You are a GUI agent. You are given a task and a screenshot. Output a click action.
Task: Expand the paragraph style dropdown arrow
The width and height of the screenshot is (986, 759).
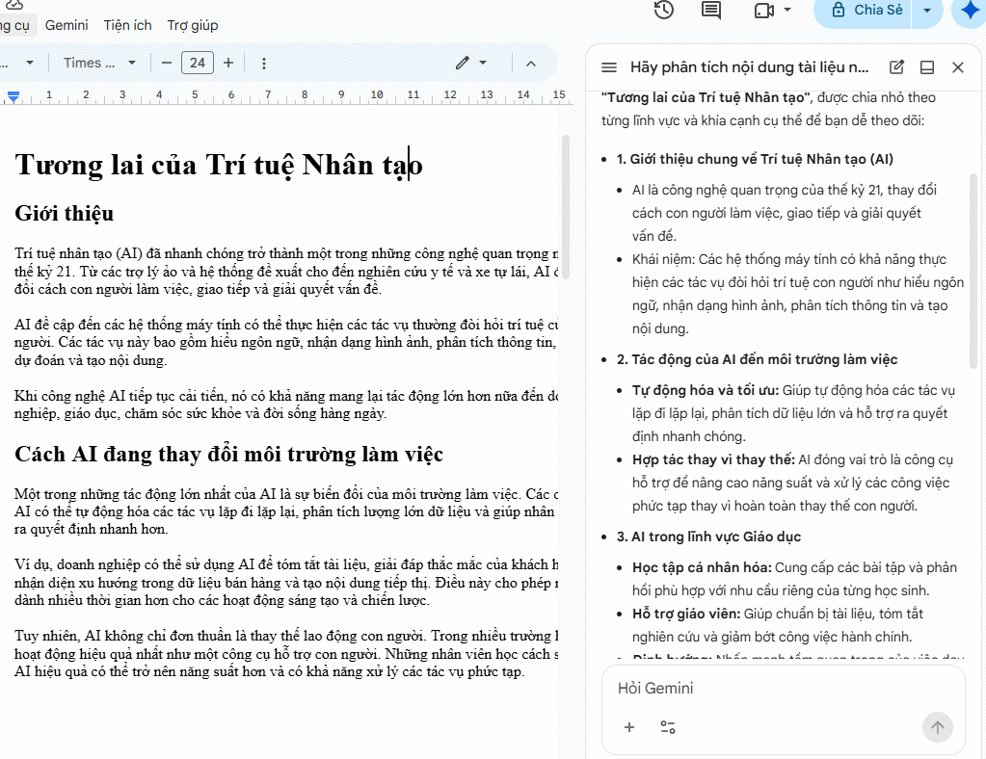coord(30,63)
